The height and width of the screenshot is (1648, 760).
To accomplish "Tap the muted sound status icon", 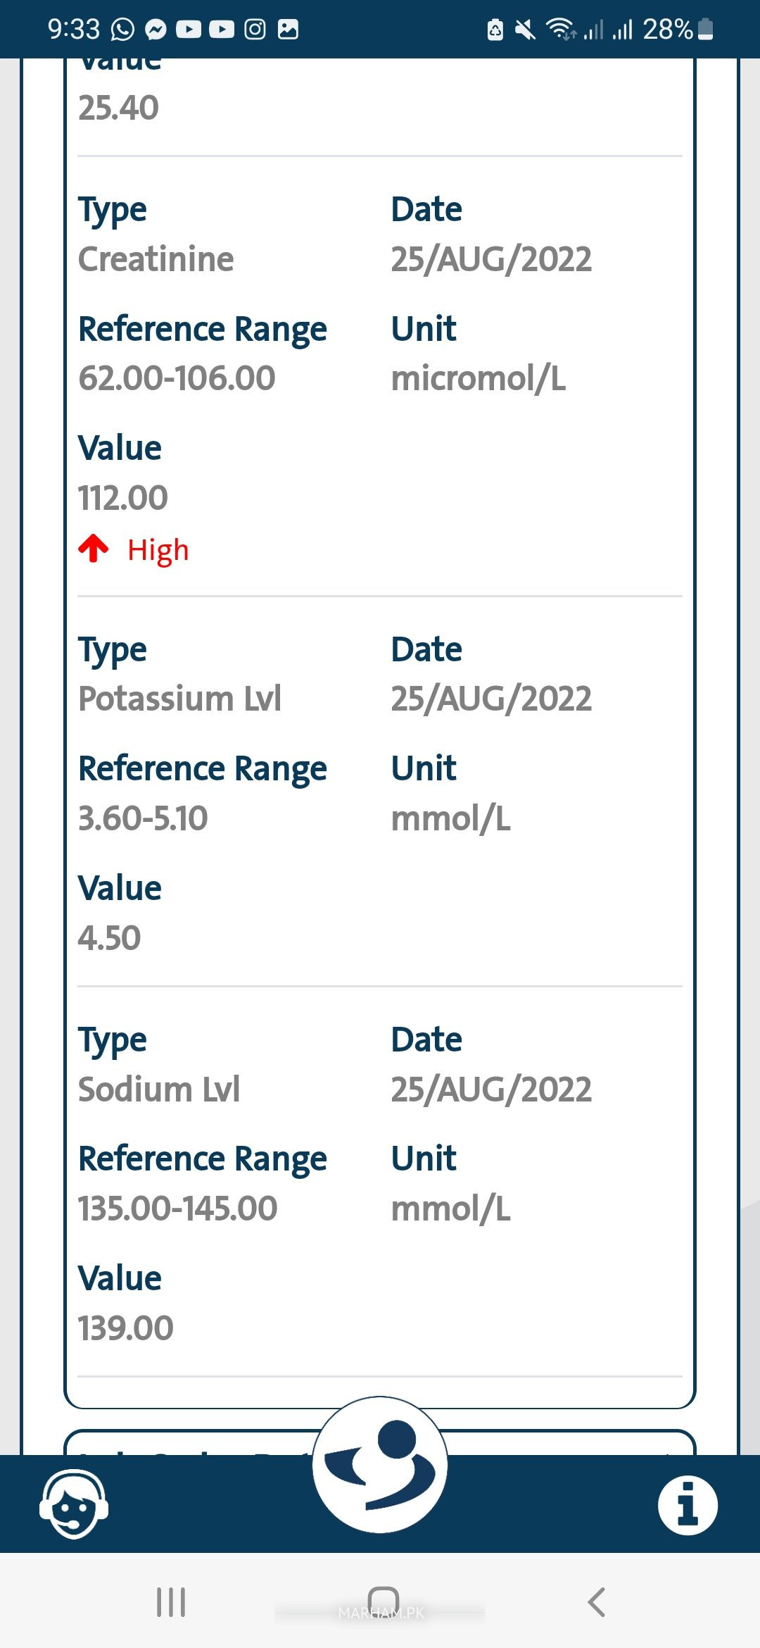I will (x=525, y=29).
